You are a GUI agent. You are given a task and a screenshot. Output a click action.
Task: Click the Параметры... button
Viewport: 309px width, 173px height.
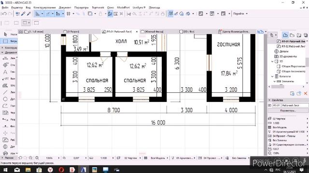point(288,111)
